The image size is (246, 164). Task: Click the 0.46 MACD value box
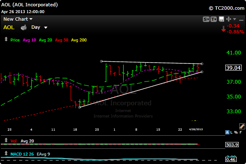(x=231, y=160)
